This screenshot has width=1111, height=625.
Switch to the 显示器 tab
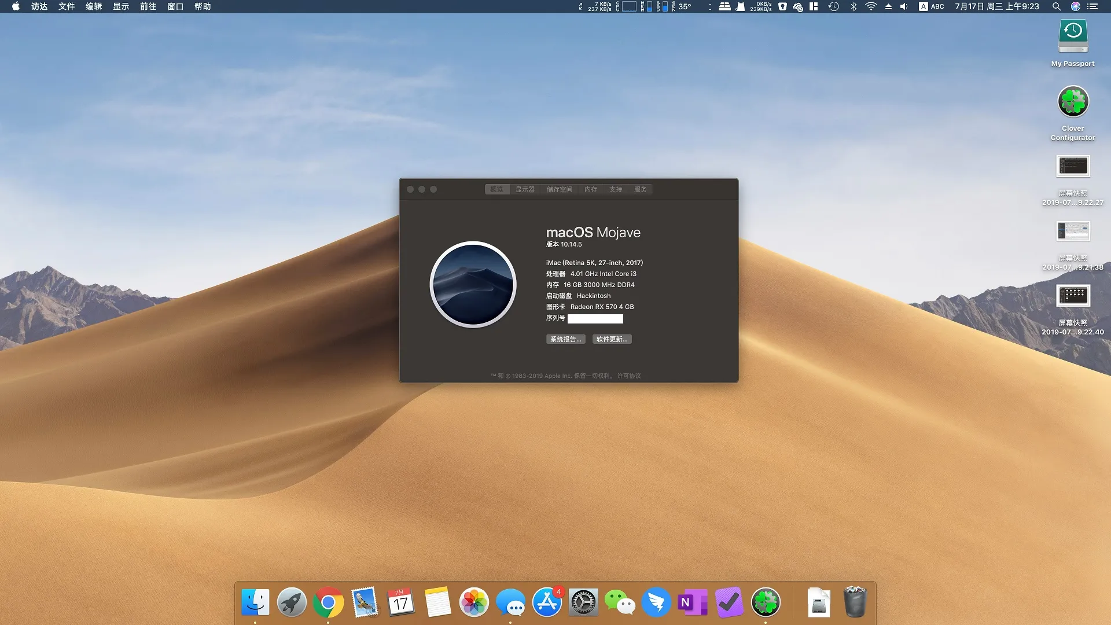pyautogui.click(x=525, y=189)
